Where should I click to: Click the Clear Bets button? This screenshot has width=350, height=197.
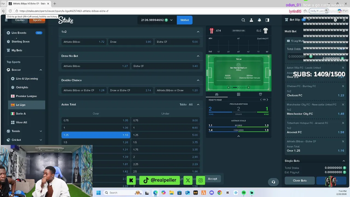[300, 181]
